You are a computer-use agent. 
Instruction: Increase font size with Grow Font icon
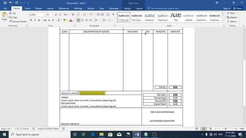56,15
